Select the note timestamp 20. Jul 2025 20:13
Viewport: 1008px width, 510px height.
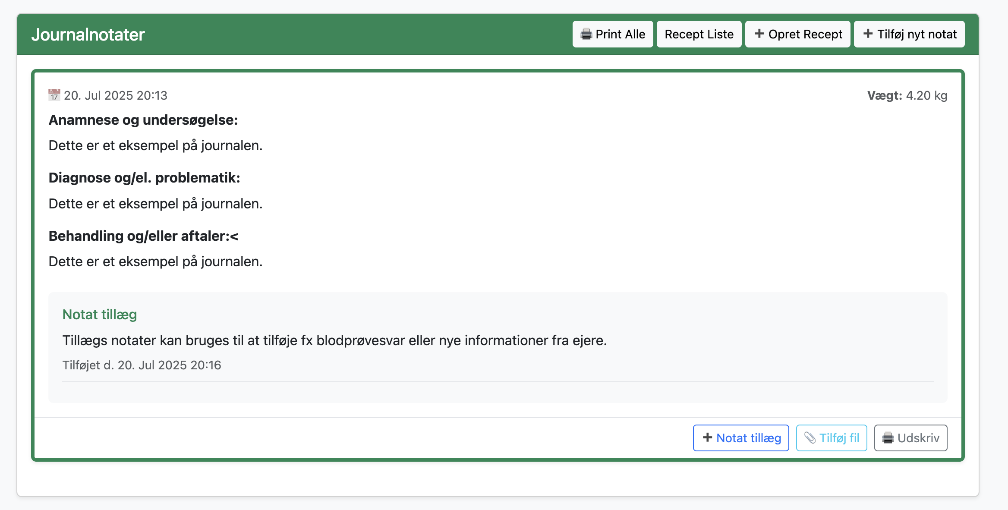coord(116,95)
